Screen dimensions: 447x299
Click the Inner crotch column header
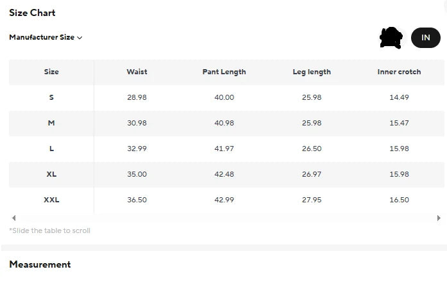399,72
